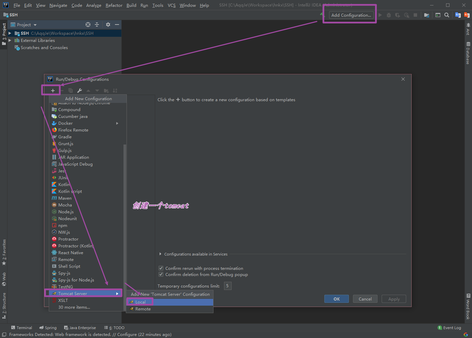472x338 pixels.
Task: Expand the Docker submenu arrow
Action: pos(117,123)
